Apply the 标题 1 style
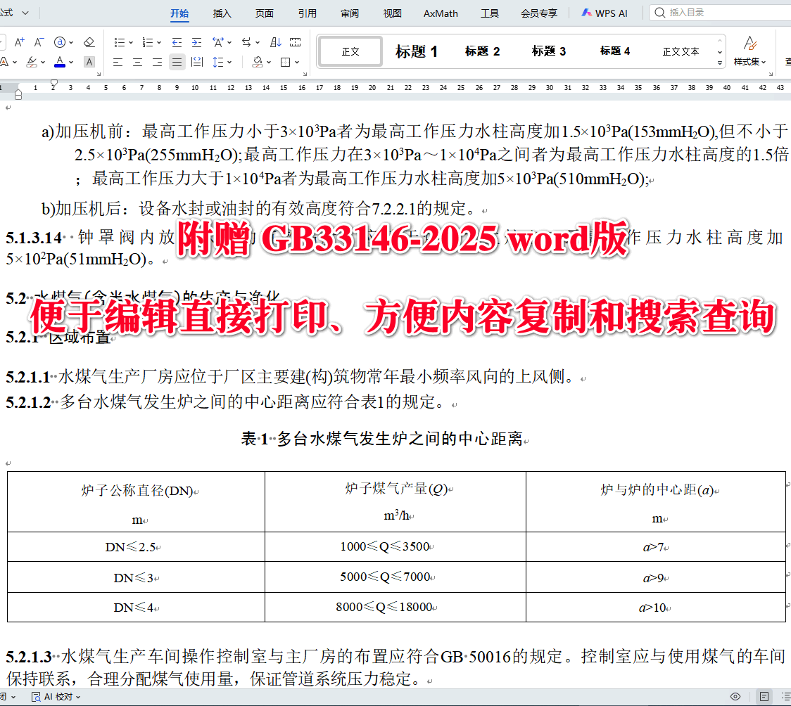Screen dimensions: 791x706 (x=417, y=51)
